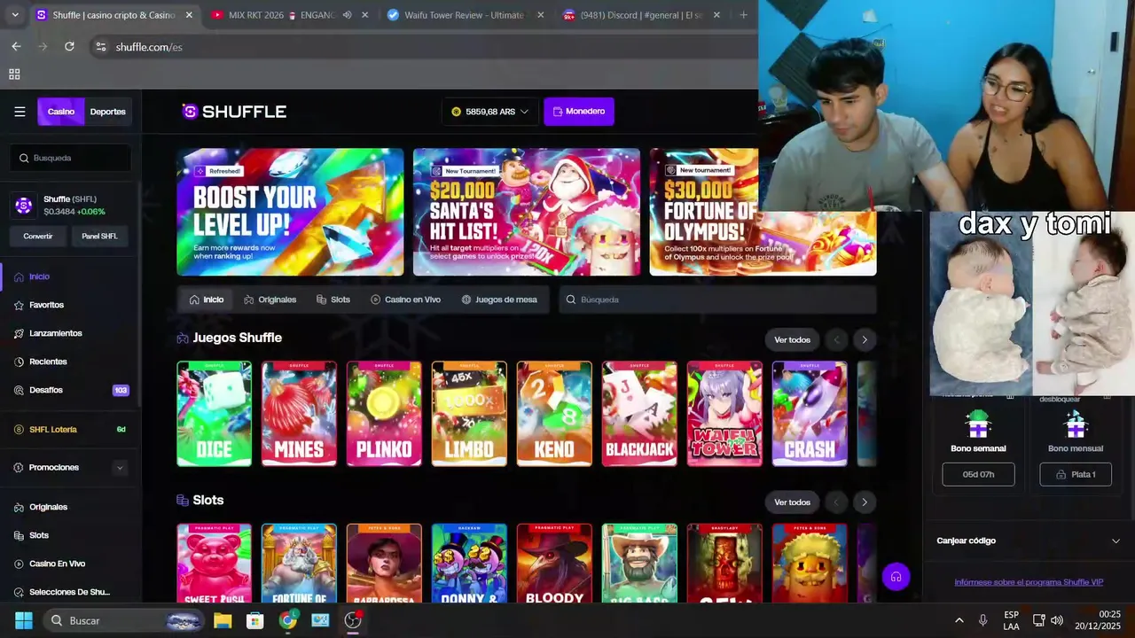Open a new browser tab
Screen dimensions: 1135x638
(x=743, y=15)
